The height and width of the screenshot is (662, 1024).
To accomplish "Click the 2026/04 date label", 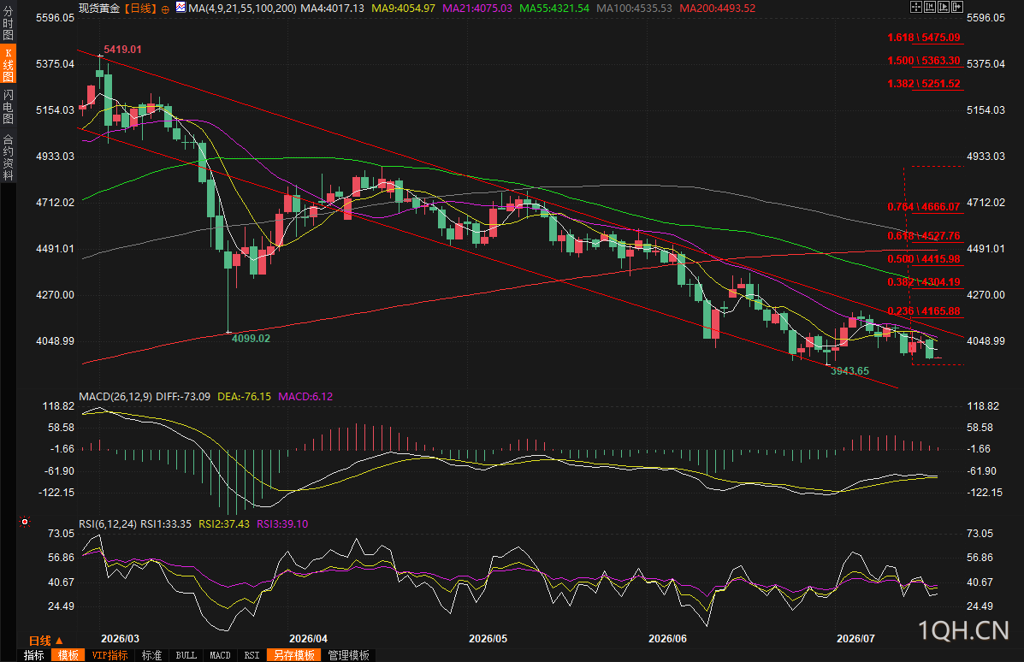I will point(308,639).
